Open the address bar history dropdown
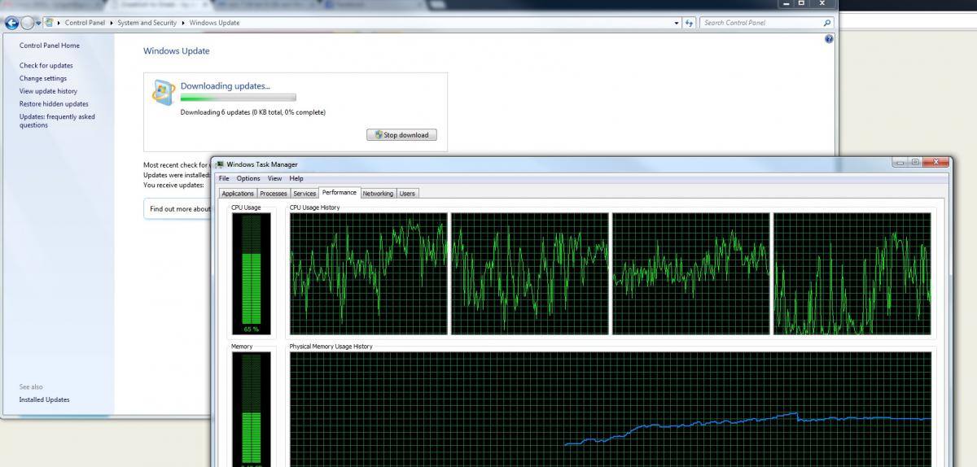The width and height of the screenshot is (977, 467). coord(677,23)
